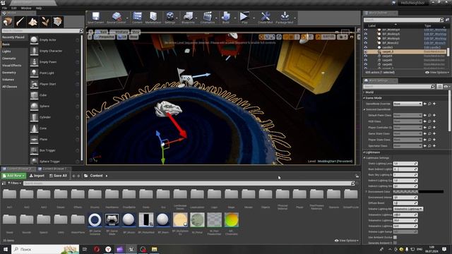Open the Marketplace toolbar icon
Screen dimensions: 452x254
153,16
